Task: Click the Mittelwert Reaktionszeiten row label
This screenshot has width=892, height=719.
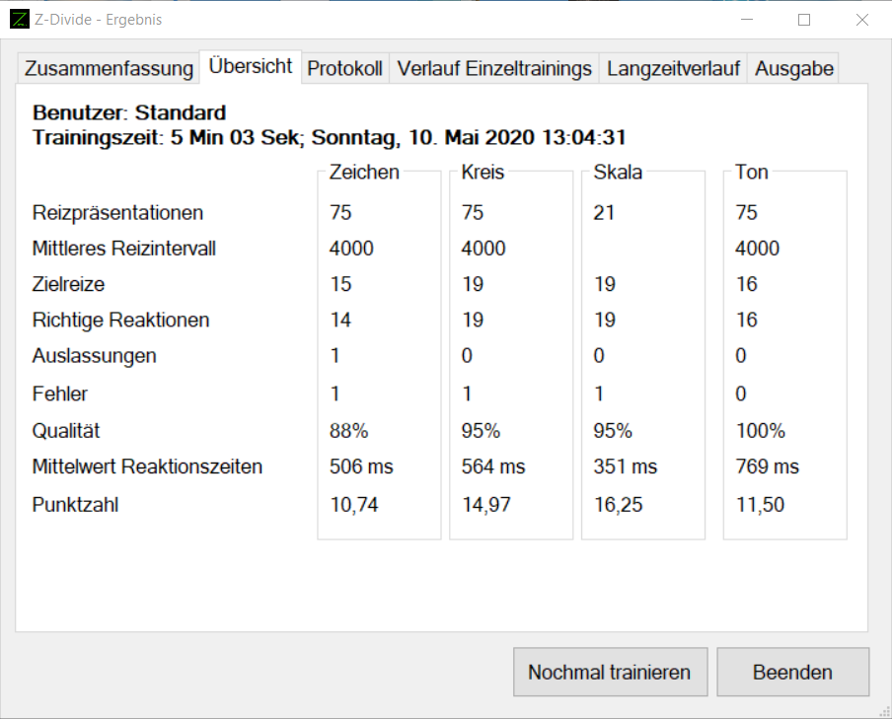Action: [x=148, y=467]
